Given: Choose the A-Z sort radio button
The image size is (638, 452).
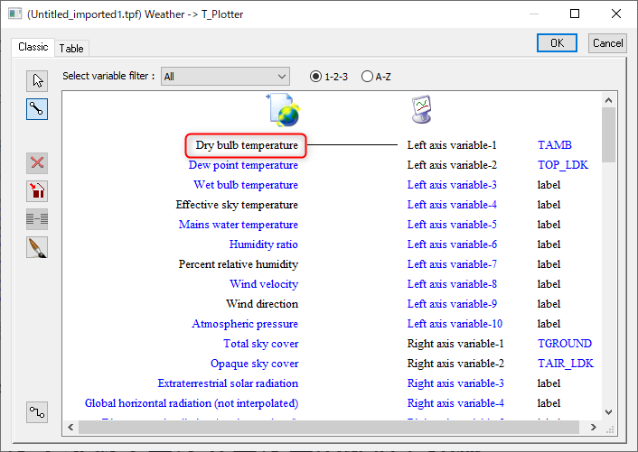Looking at the screenshot, I should point(367,77).
